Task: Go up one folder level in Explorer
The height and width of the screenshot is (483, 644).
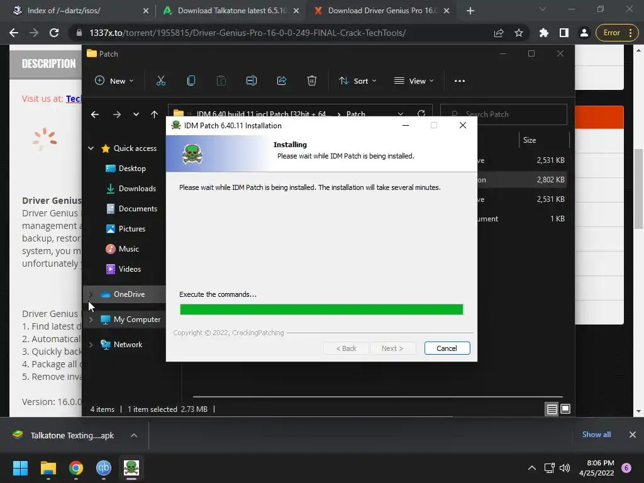Action: coord(154,114)
